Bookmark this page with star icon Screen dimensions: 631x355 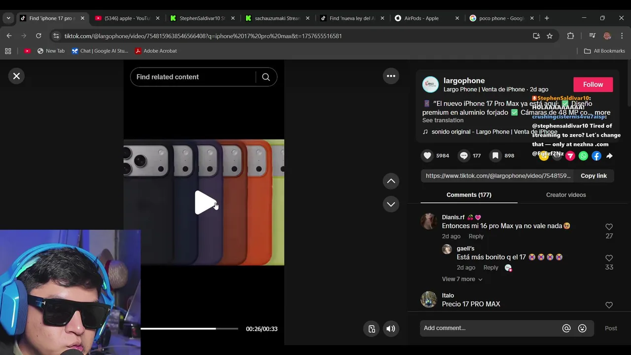pos(550,36)
